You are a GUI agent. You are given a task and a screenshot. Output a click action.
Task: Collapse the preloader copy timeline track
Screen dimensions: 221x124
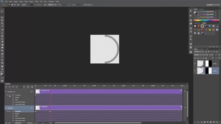(6, 92)
